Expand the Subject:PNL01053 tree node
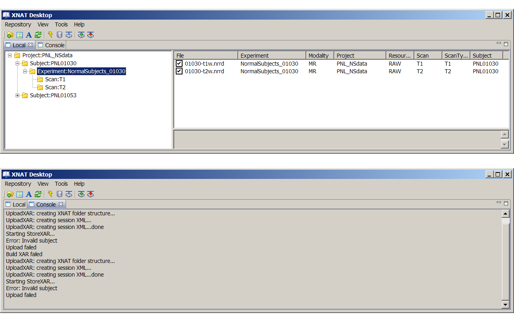The image size is (514, 317). coord(18,95)
